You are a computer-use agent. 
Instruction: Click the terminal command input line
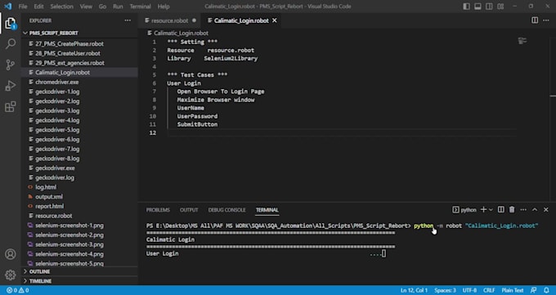tap(342, 226)
